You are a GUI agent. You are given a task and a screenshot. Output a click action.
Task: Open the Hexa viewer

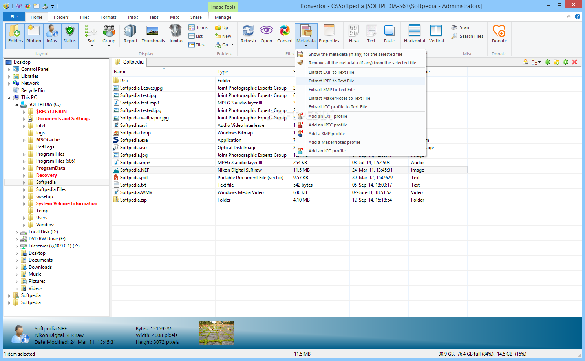click(354, 35)
